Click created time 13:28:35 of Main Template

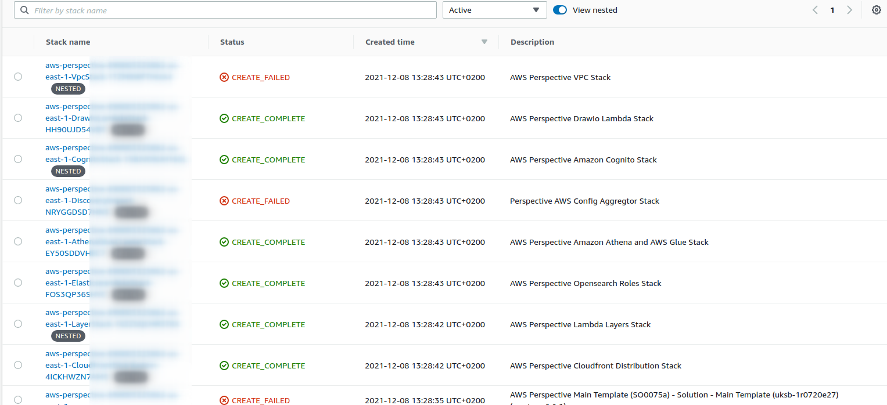click(425, 400)
